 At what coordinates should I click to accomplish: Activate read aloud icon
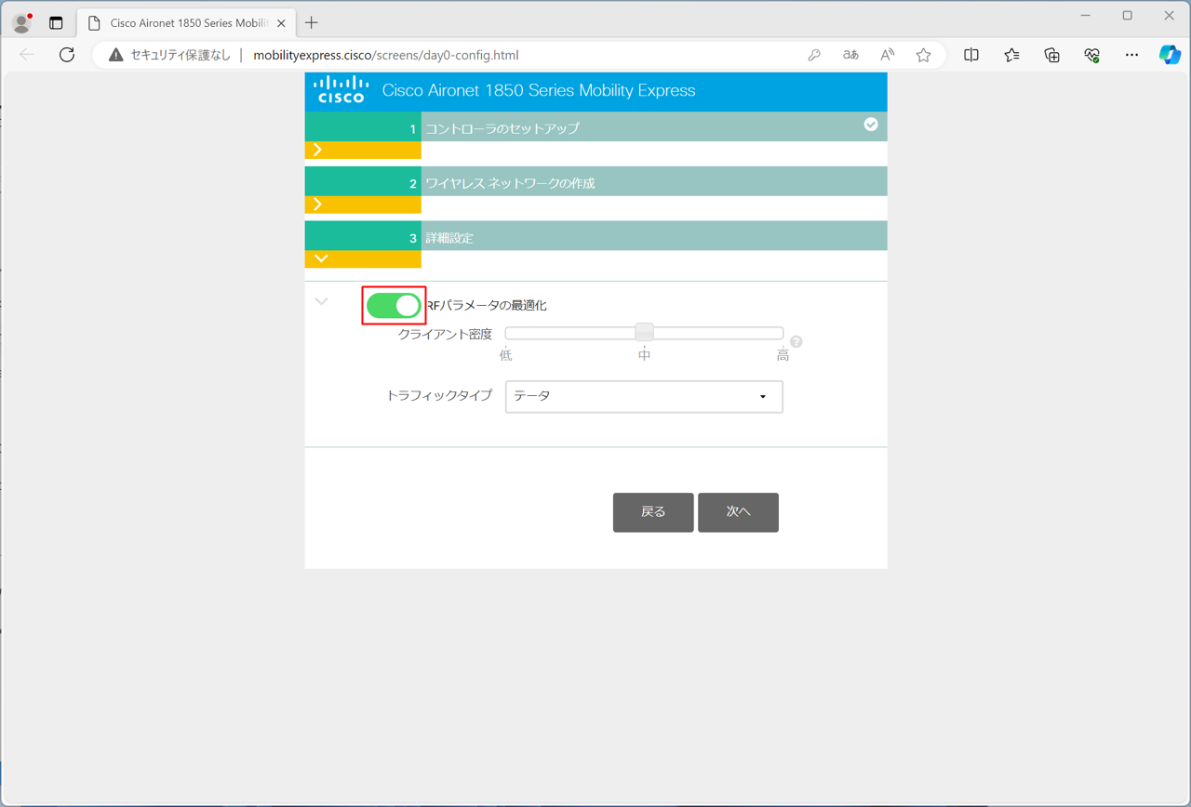coord(887,55)
